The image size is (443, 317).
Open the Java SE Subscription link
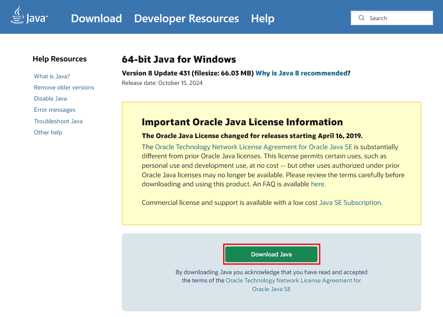point(350,202)
